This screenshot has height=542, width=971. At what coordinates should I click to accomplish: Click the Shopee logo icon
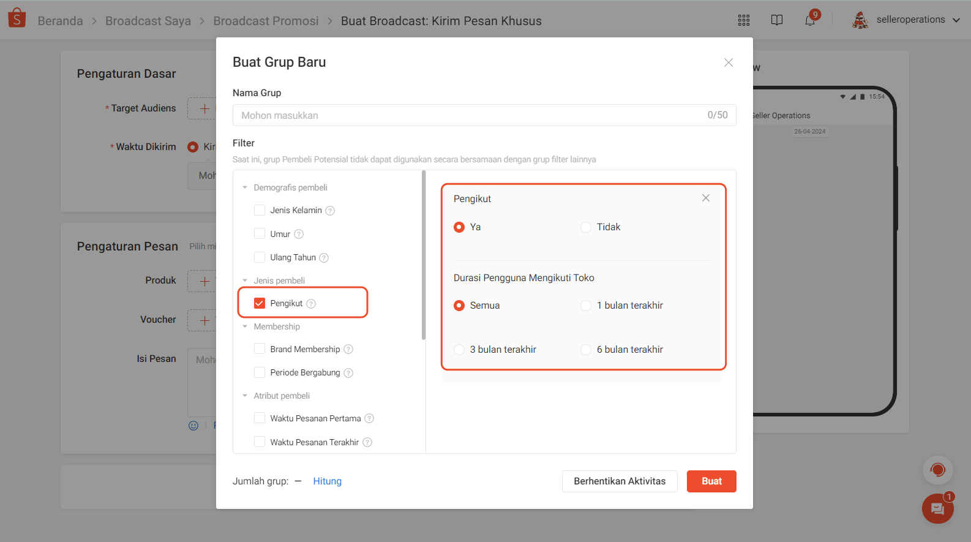[17, 18]
